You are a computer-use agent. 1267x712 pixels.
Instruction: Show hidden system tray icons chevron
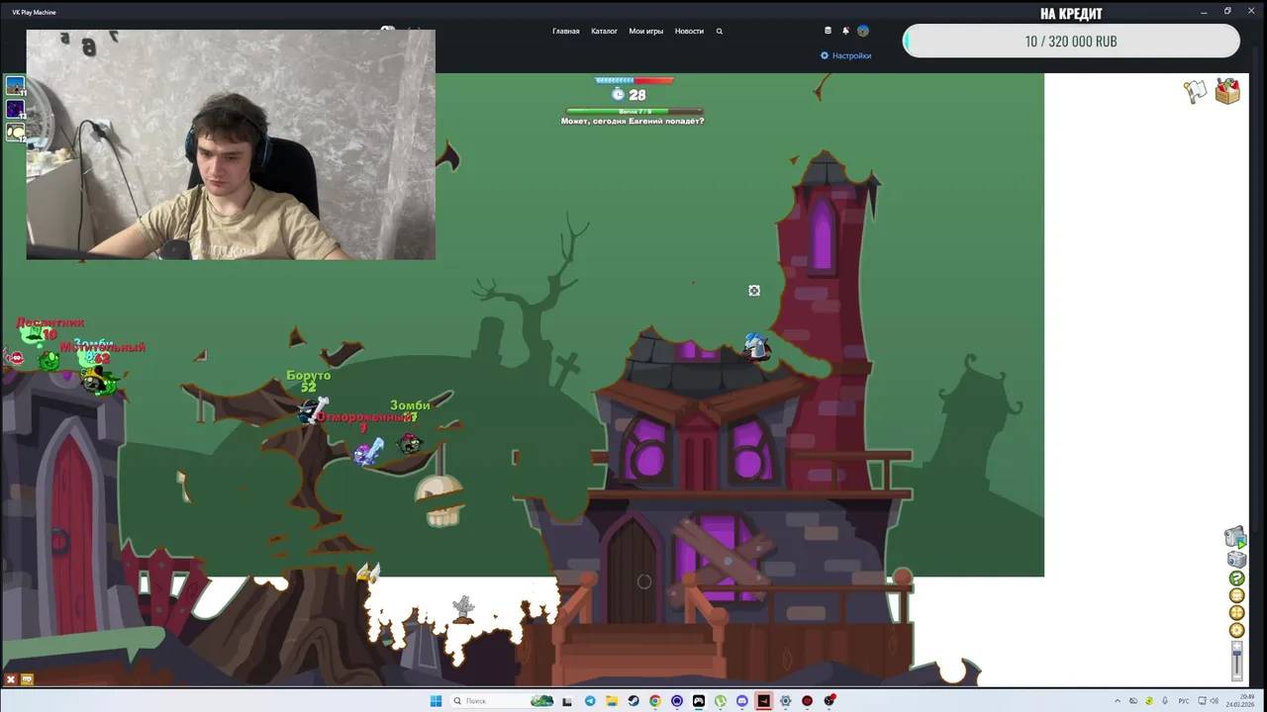click(1118, 701)
